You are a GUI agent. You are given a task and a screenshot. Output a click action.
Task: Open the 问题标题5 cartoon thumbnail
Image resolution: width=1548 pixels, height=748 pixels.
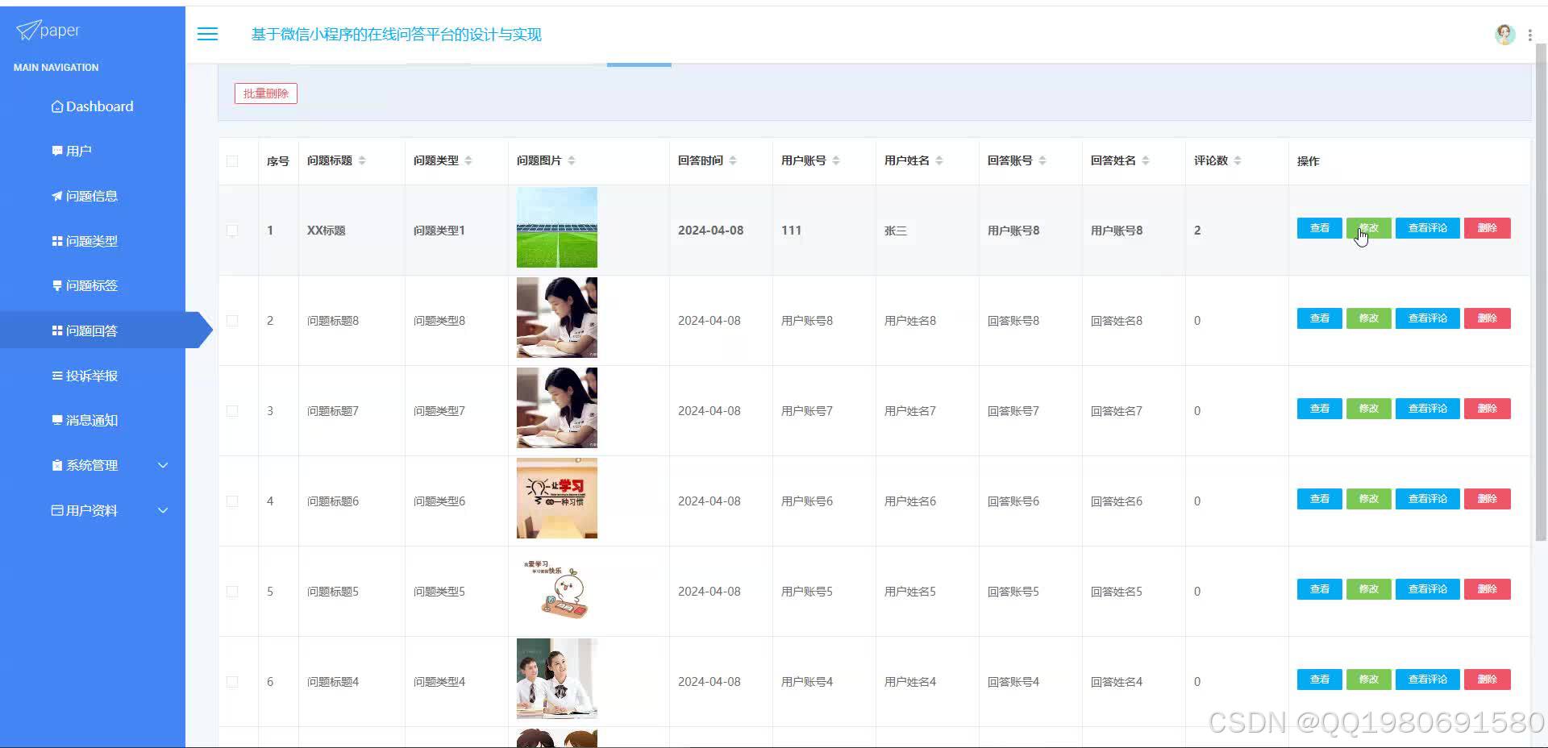click(557, 588)
